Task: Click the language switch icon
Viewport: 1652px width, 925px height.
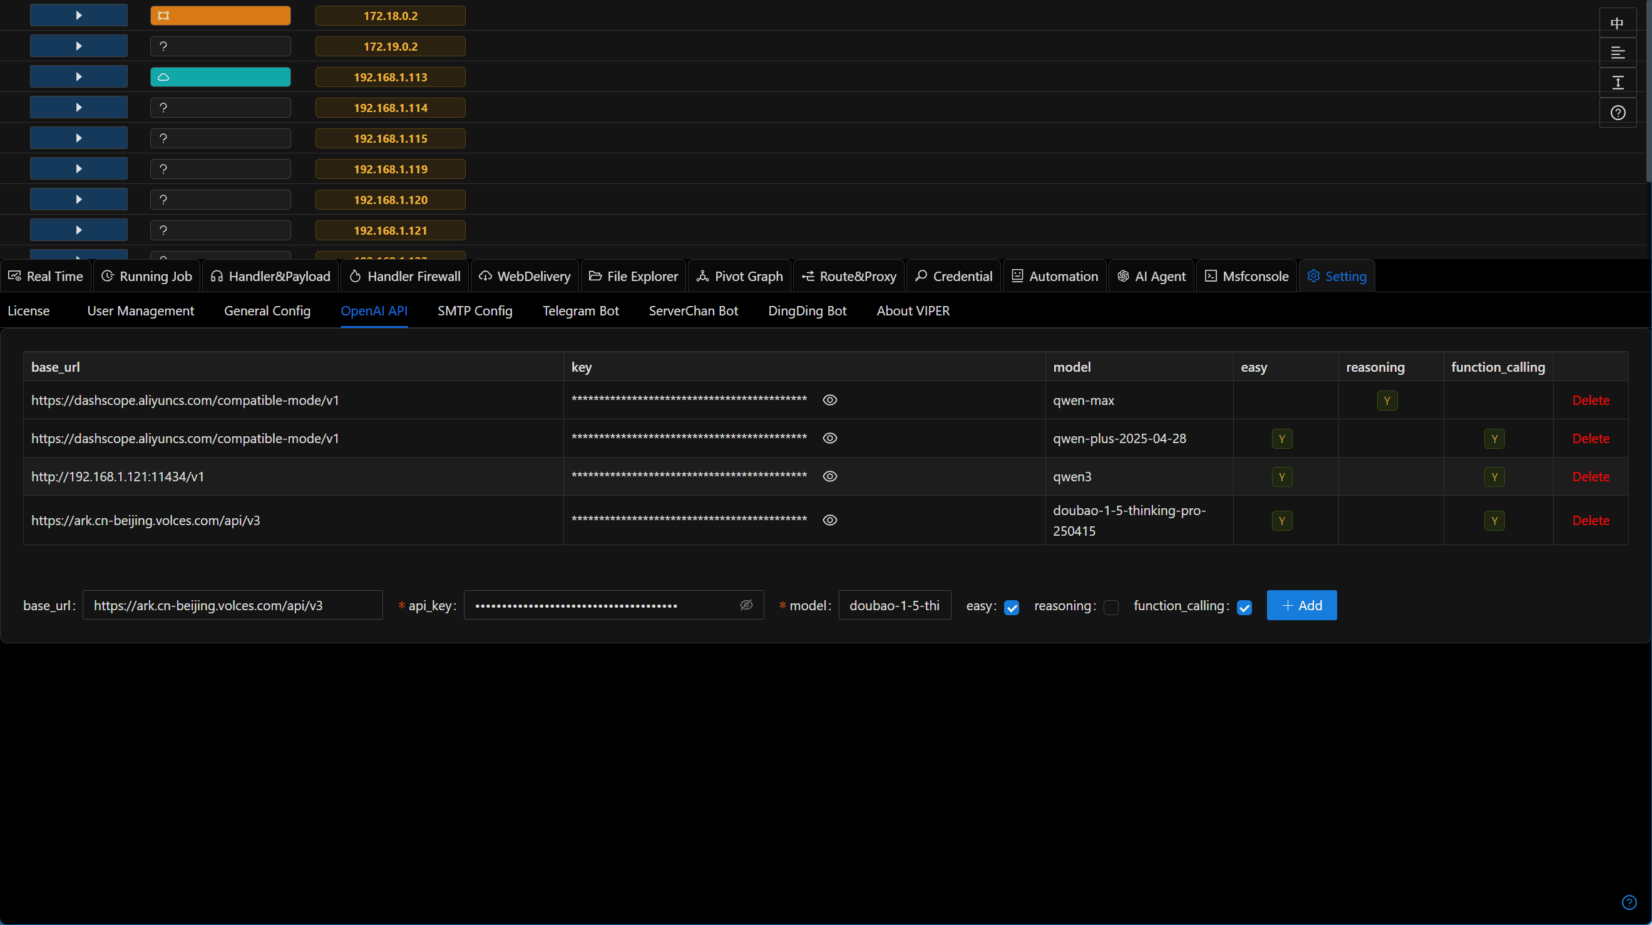Action: point(1618,23)
